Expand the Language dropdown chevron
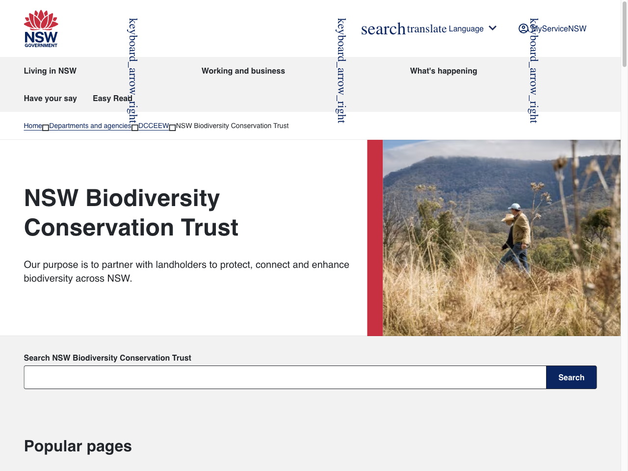 493,28
